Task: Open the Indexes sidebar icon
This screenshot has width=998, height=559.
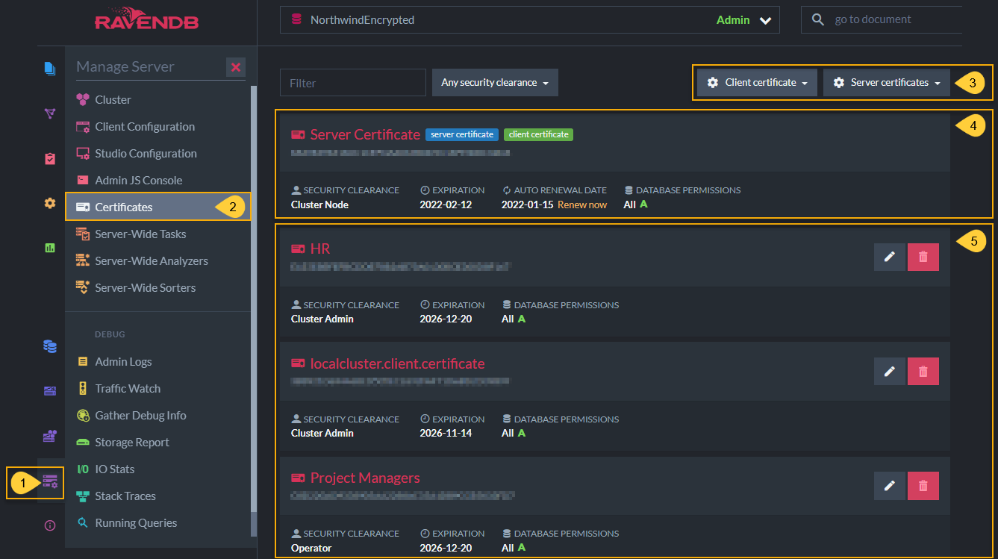Action: click(x=50, y=113)
